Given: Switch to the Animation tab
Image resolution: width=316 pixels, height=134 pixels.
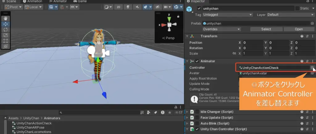Looking at the screenshot, I should 32,1.
